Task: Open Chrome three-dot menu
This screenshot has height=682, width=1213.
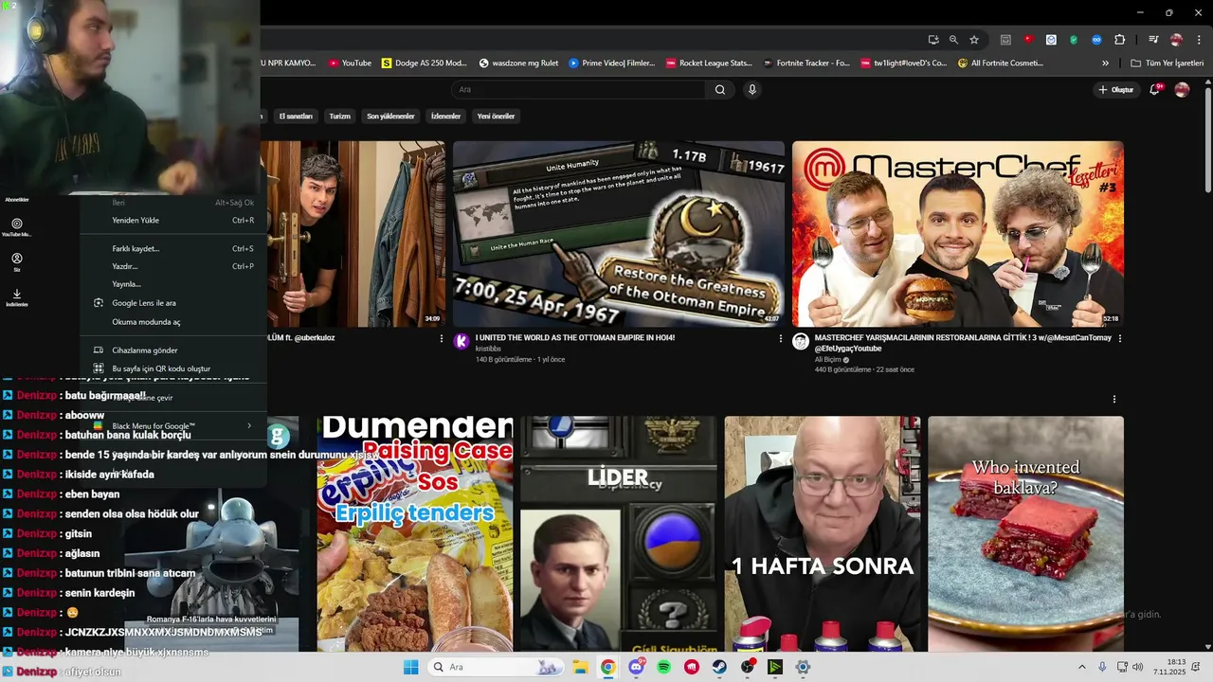Action: pos(1197,40)
